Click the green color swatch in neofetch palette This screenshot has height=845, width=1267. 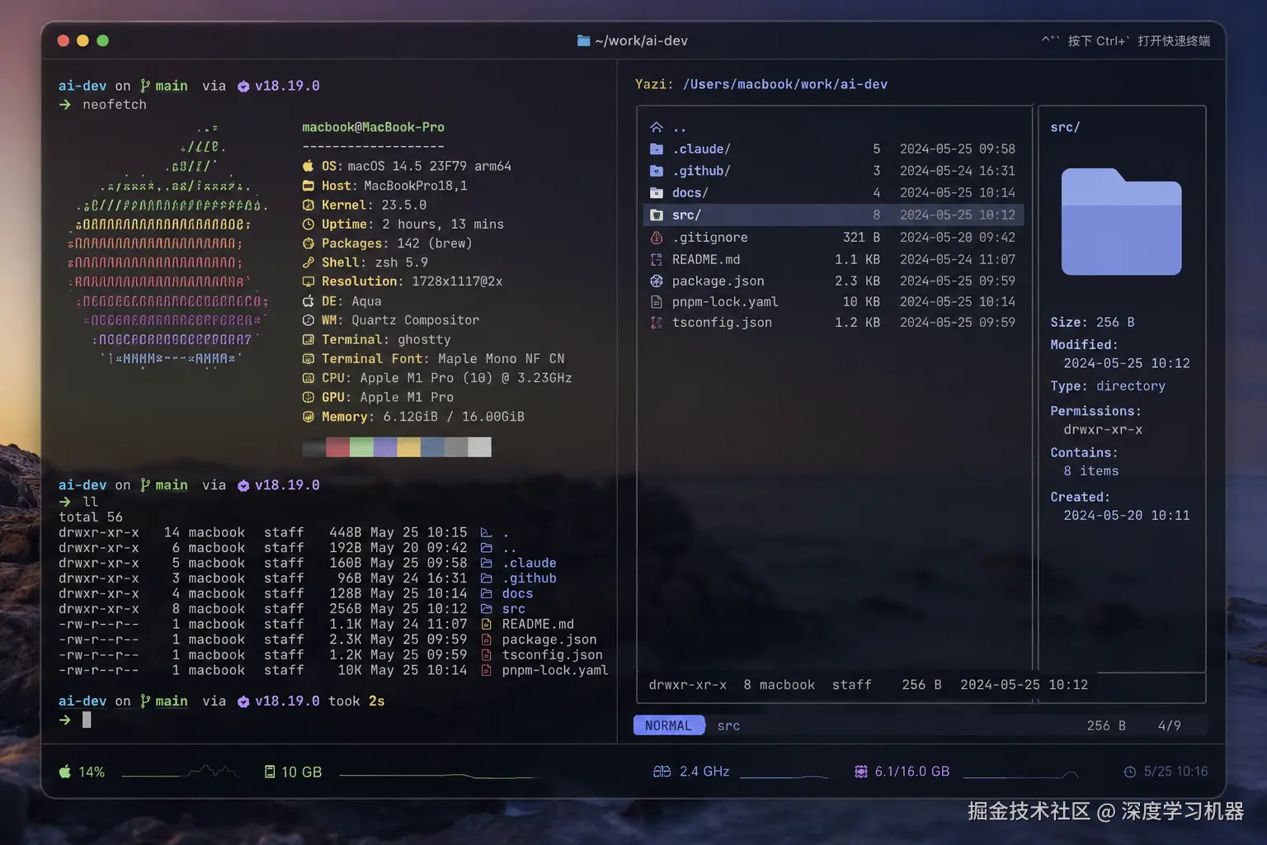click(x=361, y=447)
